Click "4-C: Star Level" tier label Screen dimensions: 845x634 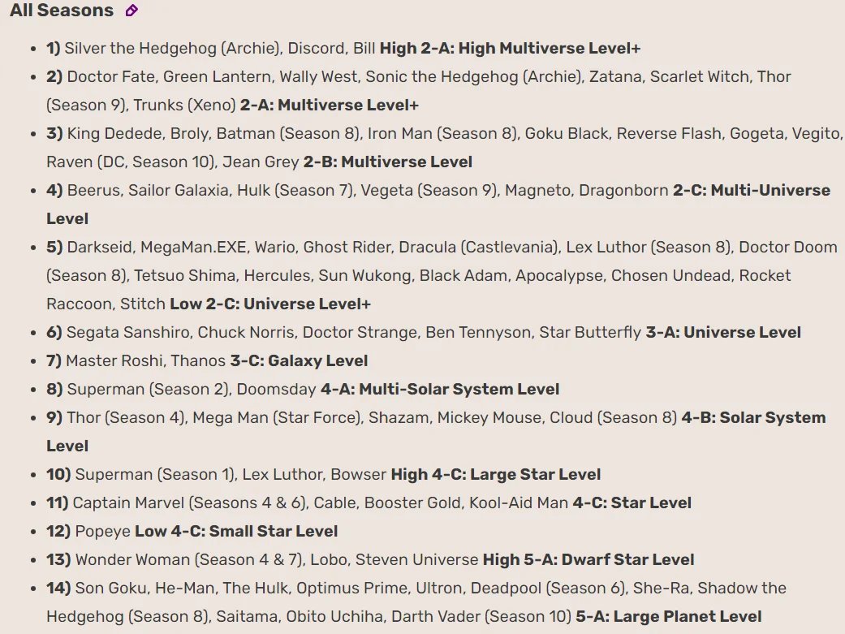click(632, 502)
